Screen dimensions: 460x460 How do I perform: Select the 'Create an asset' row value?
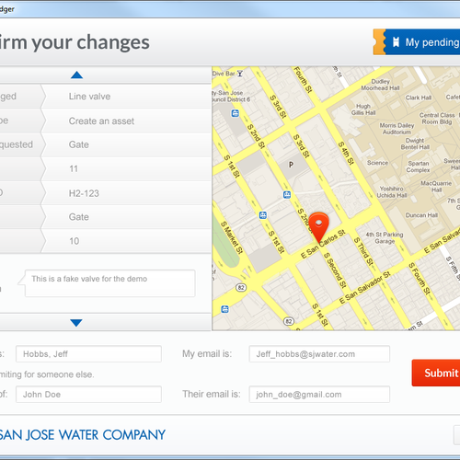tap(101, 121)
